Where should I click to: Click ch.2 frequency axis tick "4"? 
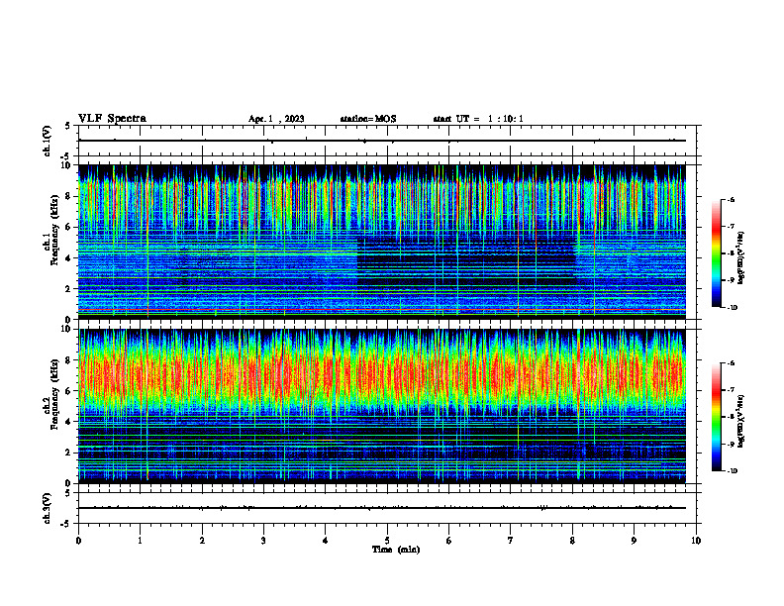click(68, 422)
